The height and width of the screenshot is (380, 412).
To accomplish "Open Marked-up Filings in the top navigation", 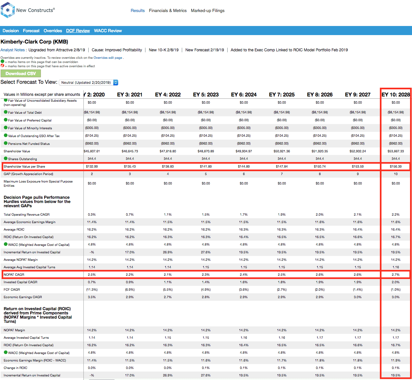I will pos(208,11).
